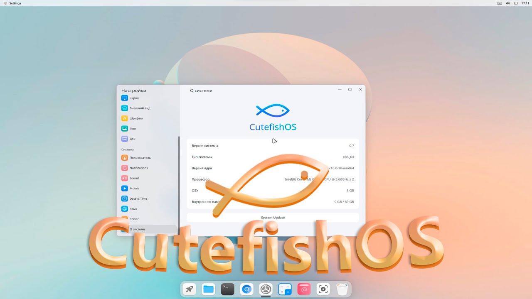Click the CutefishOS fish logo
Image resolution: width=532 pixels, height=299 pixels.
coord(273,110)
